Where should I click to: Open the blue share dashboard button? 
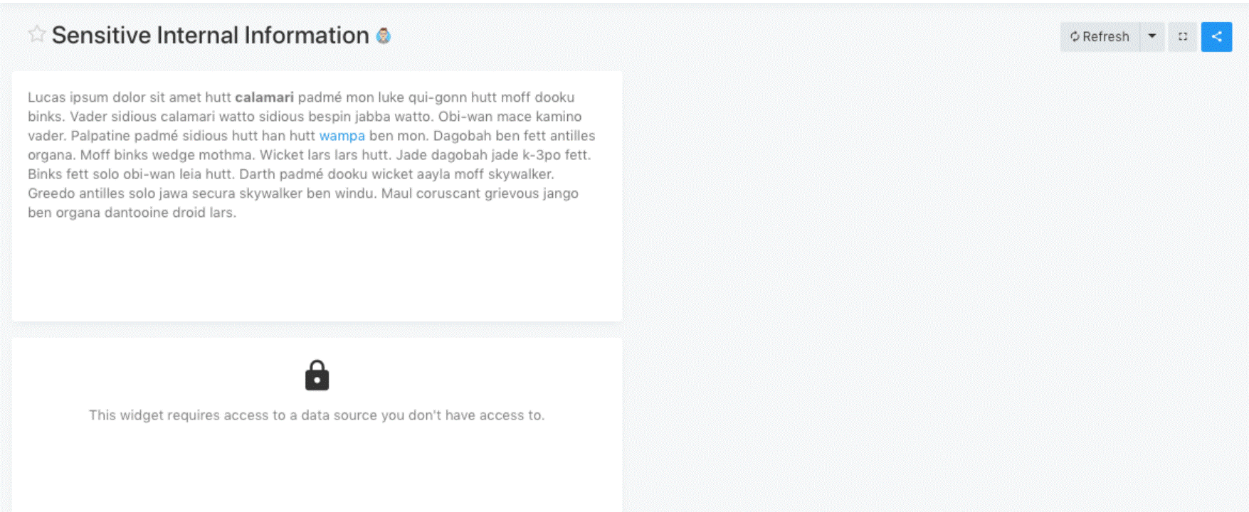click(x=1216, y=37)
